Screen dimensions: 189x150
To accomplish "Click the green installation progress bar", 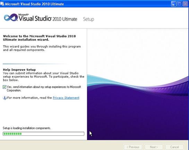I will coord(43,134).
